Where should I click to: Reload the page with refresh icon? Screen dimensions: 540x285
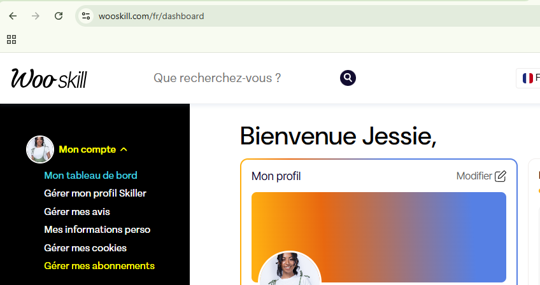[x=59, y=16]
